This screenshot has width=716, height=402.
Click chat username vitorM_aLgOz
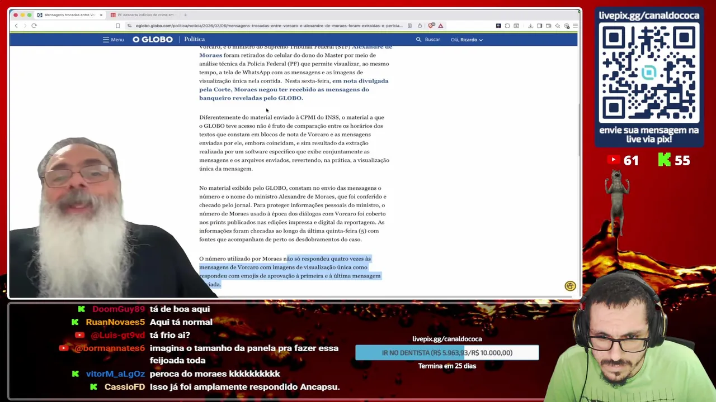[x=115, y=374]
